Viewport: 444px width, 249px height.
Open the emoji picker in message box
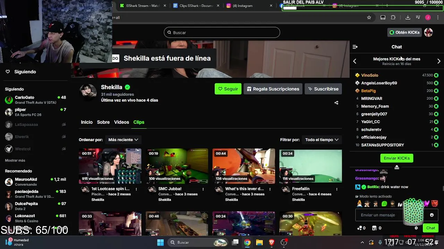432,215
